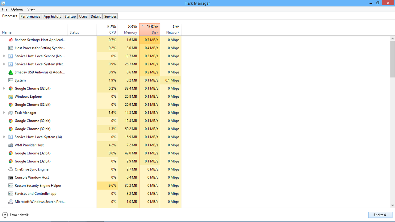
Task: Sort by the Status column header
Action: click(82, 30)
